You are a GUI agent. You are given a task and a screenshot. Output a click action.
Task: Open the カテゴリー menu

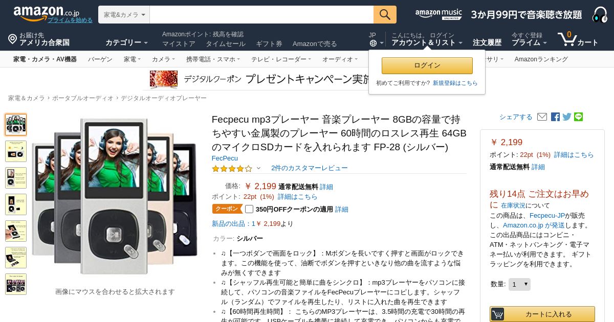coord(126,42)
